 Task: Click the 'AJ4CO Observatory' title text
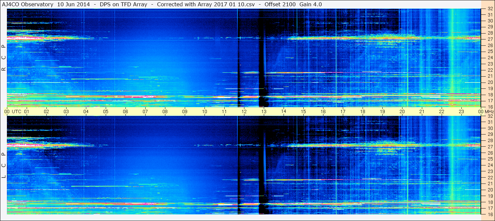point(28,5)
